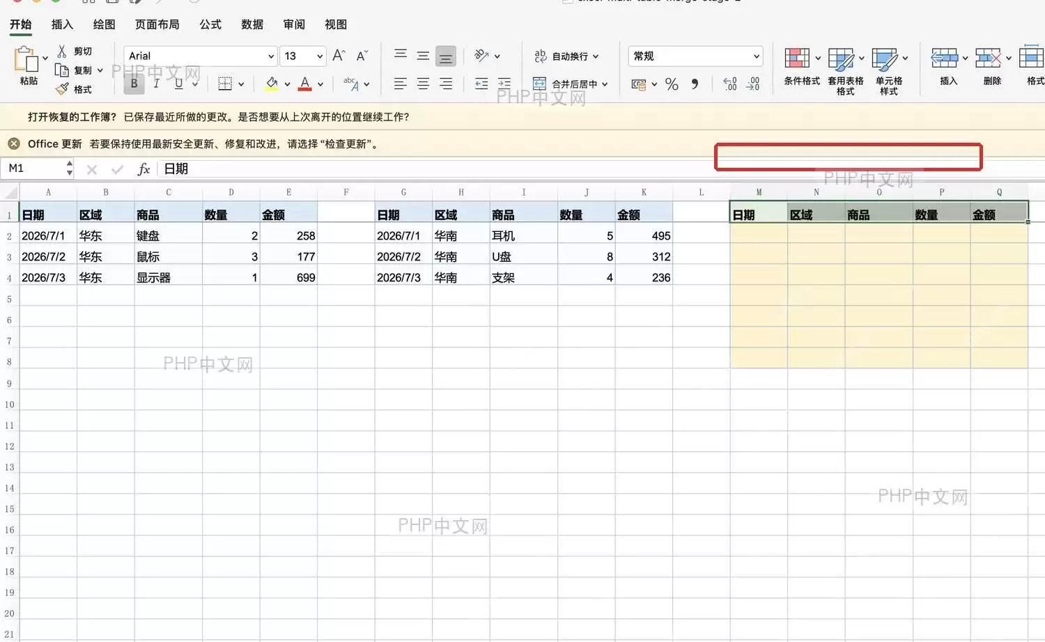This screenshot has height=642, width=1045.
Task: Open the 页面布局 Page Layout tab
Action: click(x=157, y=24)
